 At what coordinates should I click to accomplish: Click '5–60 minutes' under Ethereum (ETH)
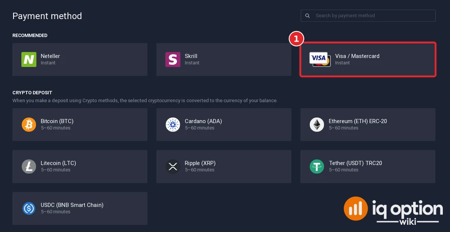coord(343,128)
